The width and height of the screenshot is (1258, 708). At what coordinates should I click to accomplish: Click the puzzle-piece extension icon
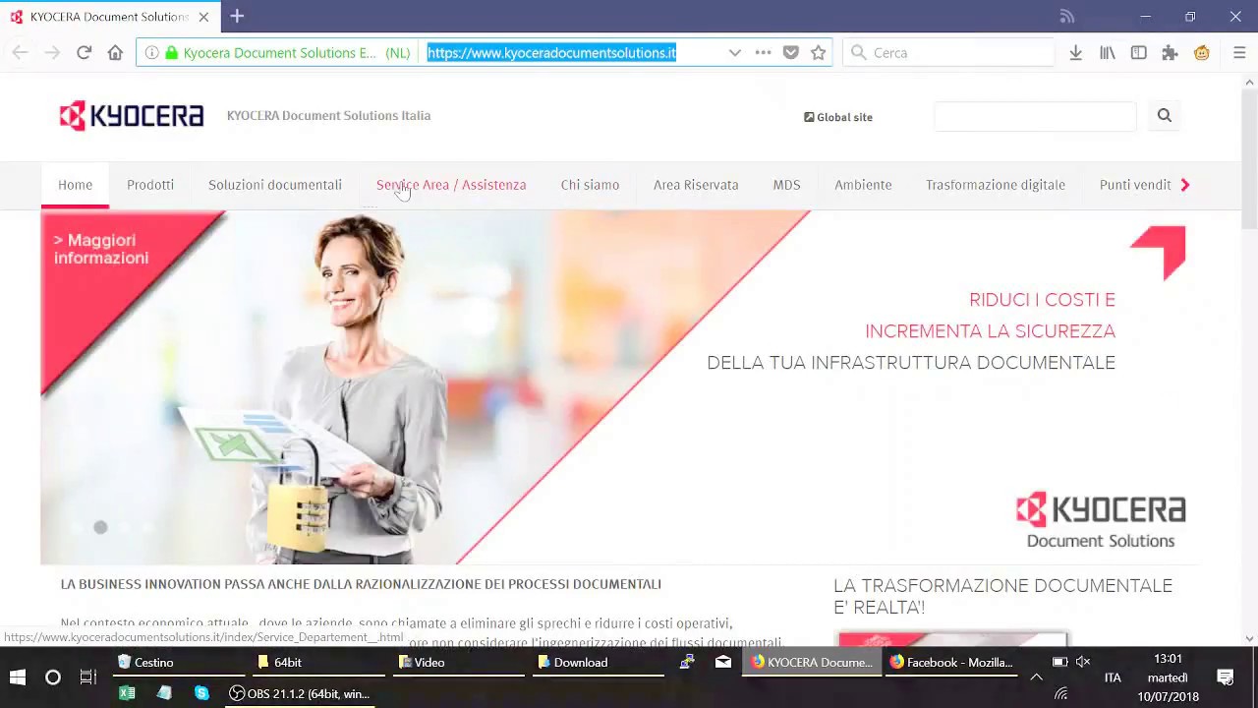(x=1171, y=53)
